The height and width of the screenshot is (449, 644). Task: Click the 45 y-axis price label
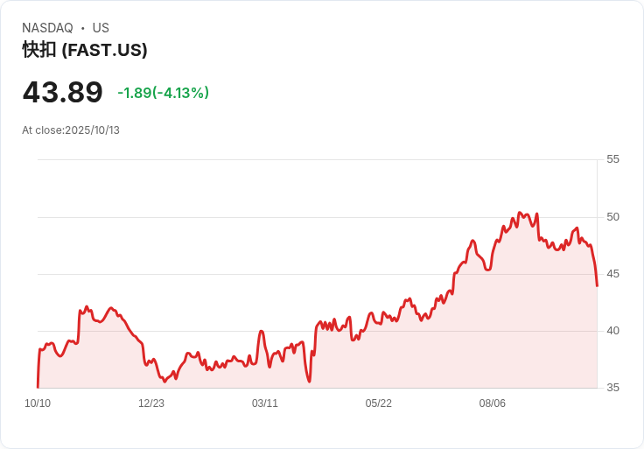click(612, 274)
